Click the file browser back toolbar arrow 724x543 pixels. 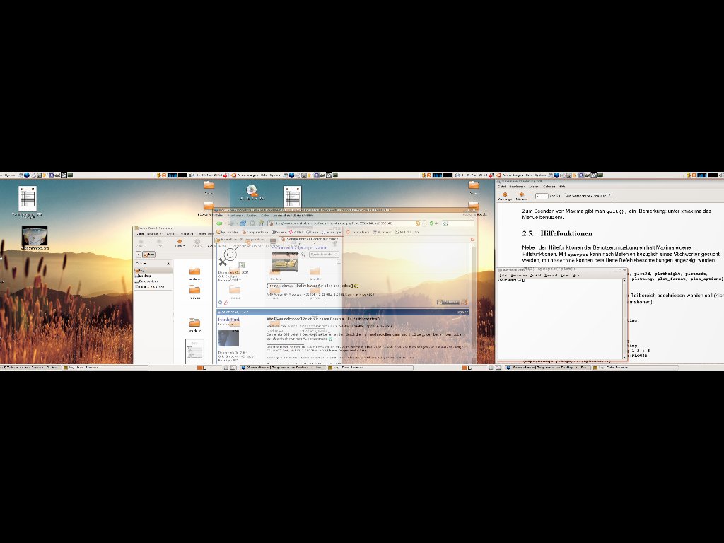coord(141,243)
